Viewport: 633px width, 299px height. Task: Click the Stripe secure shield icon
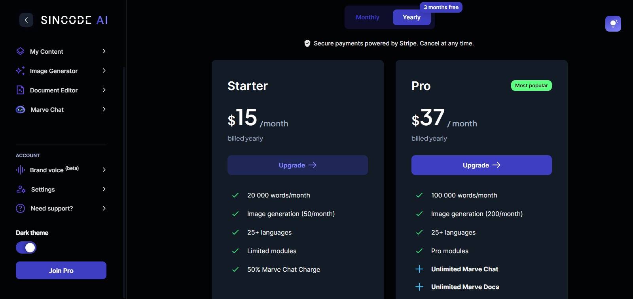pos(307,43)
